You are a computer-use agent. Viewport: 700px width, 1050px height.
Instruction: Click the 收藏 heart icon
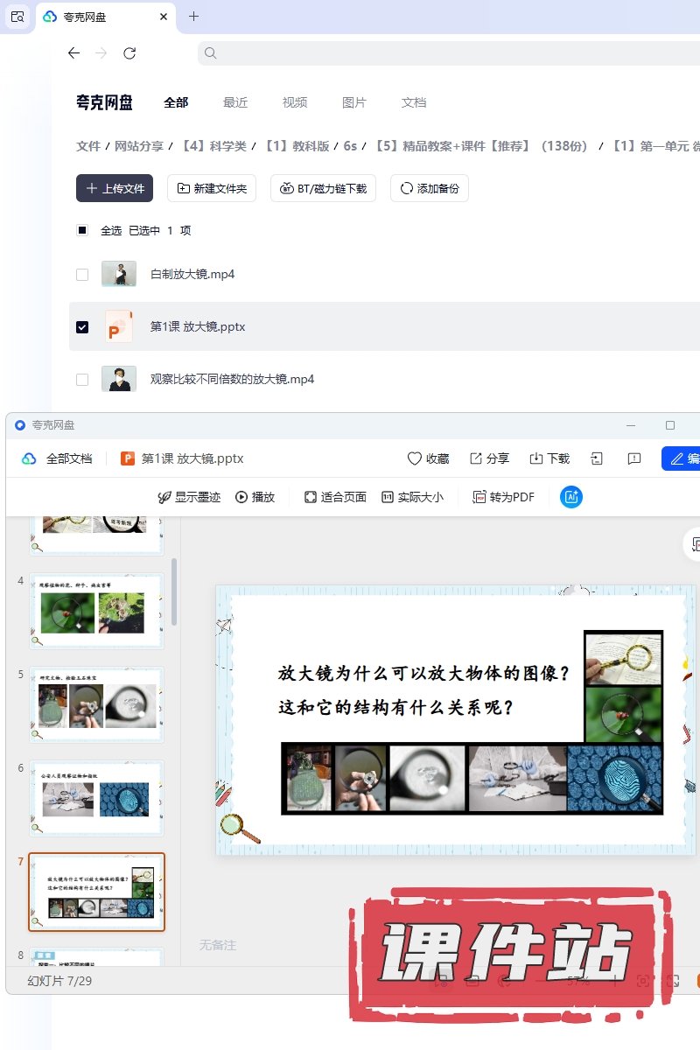click(415, 458)
